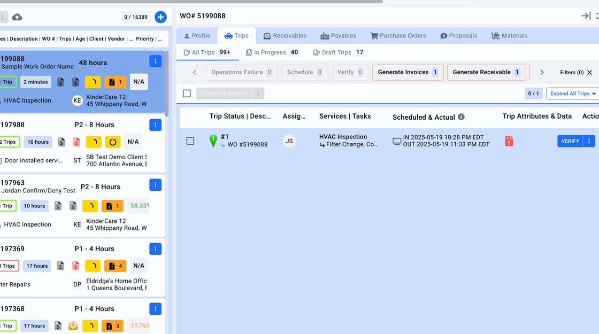Switch to the Receivables tab
The width and height of the screenshot is (599, 334).
point(285,35)
